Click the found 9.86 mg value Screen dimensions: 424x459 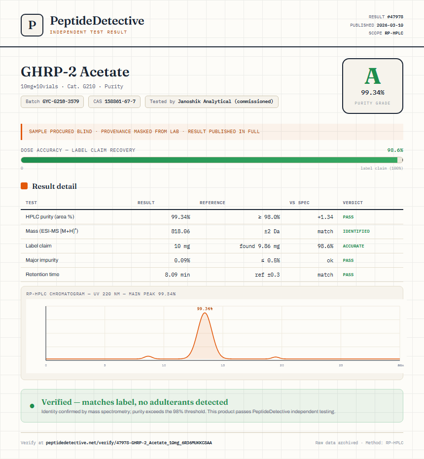(x=259, y=246)
